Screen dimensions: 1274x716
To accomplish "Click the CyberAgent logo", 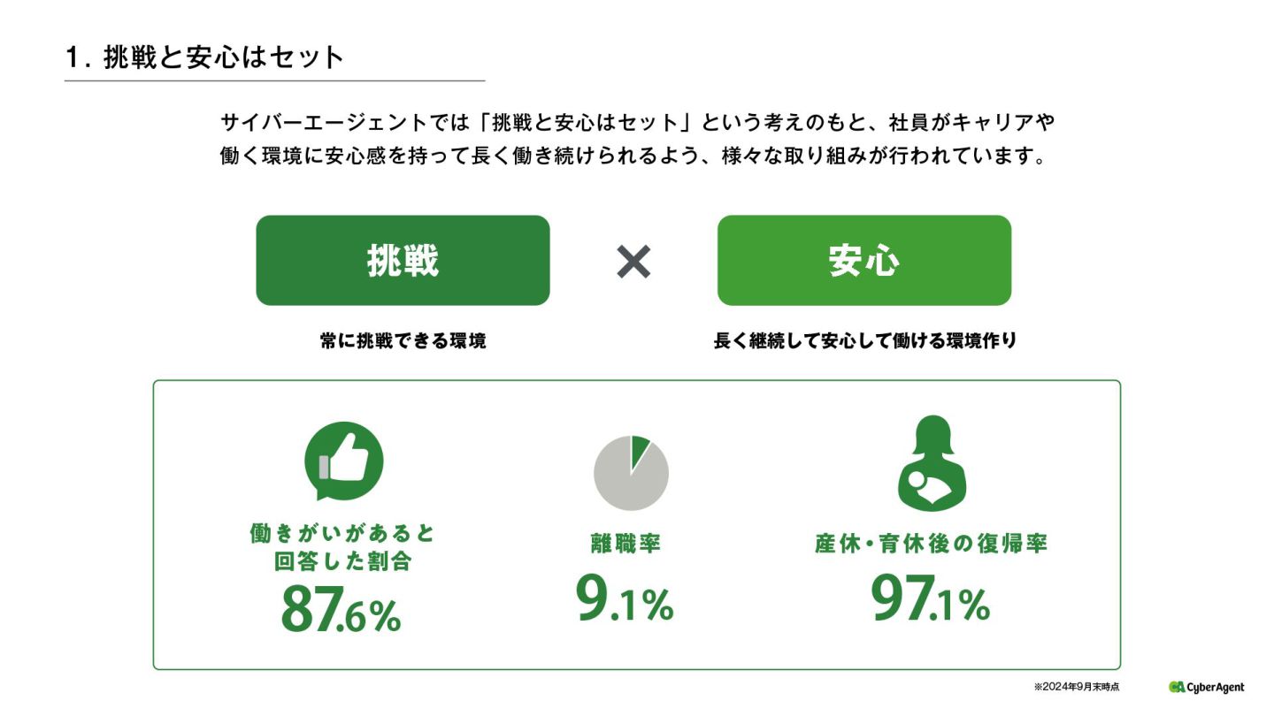I will pyautogui.click(x=1206, y=687).
